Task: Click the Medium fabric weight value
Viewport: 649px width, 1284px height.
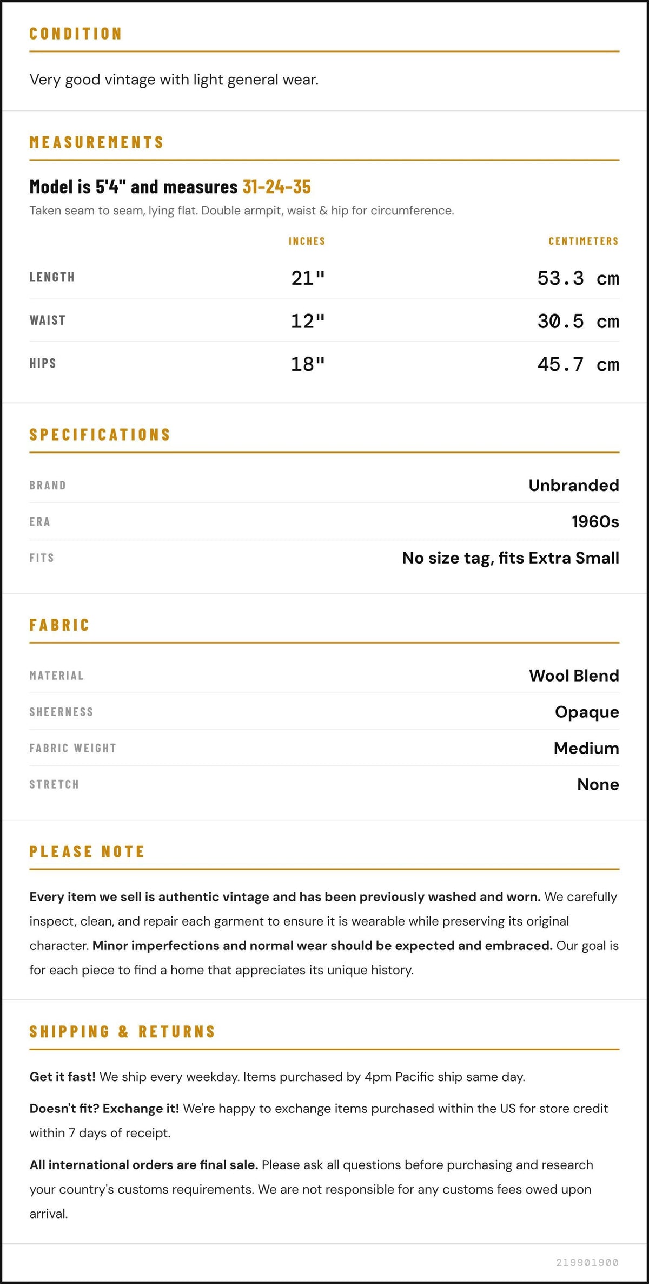Action: (x=586, y=748)
